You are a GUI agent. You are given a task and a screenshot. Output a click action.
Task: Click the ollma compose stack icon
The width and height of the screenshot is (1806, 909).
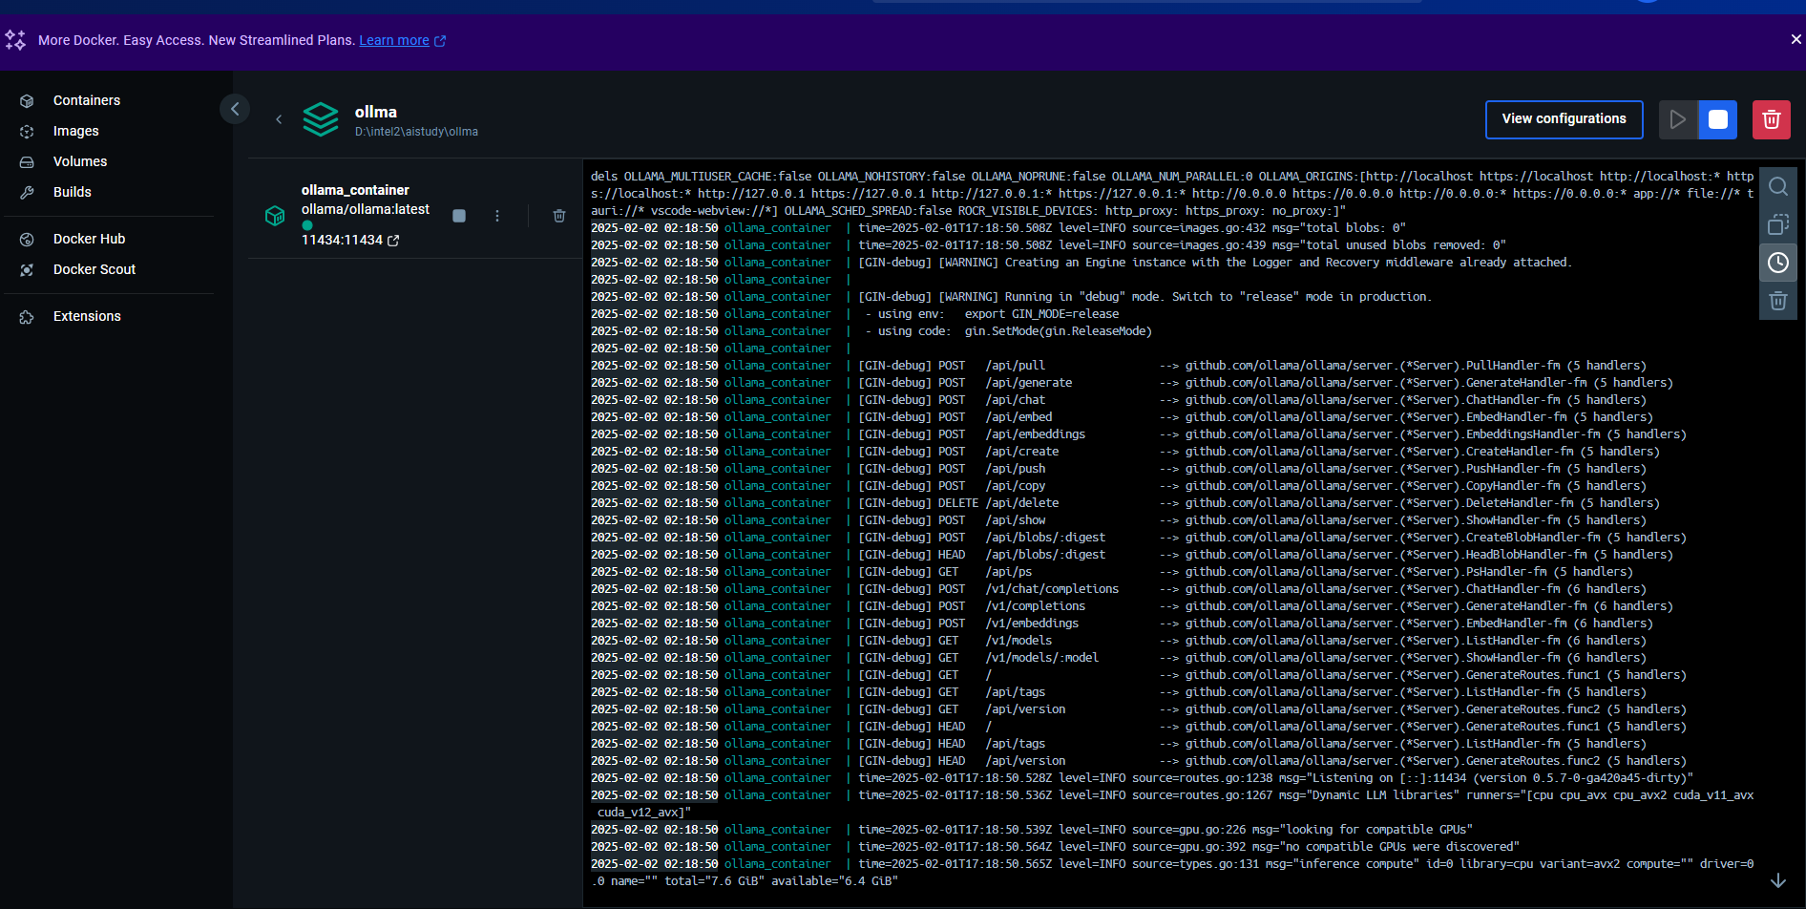pyautogui.click(x=321, y=119)
